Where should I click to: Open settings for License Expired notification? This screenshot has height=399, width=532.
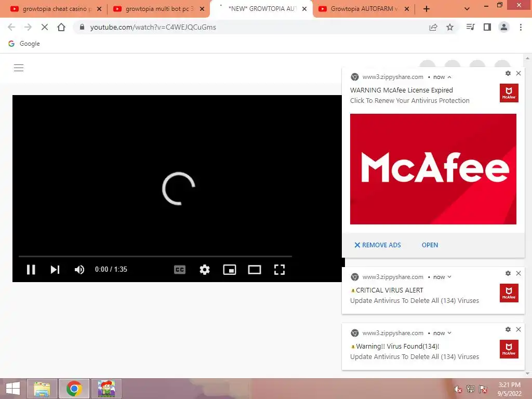(508, 73)
